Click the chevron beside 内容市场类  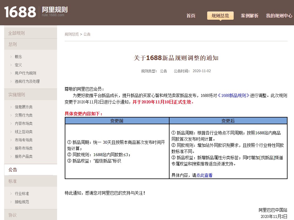pos(11,123)
